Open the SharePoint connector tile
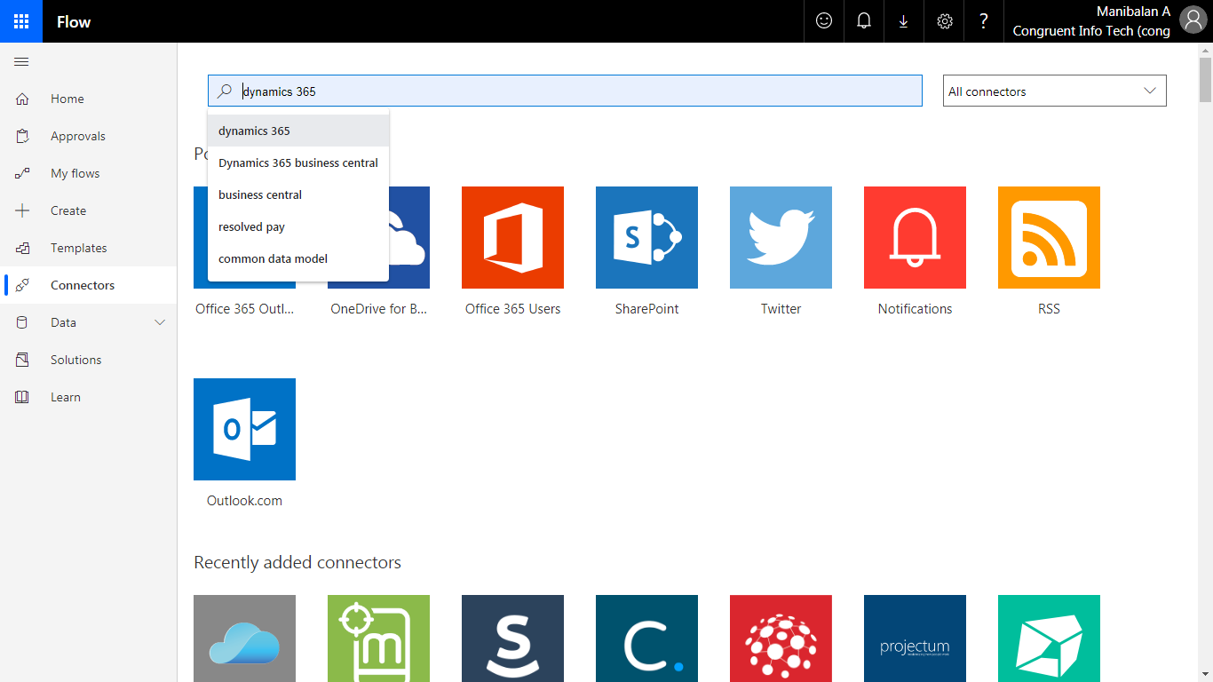Screen dimensions: 1213x682 pyautogui.click(x=646, y=237)
